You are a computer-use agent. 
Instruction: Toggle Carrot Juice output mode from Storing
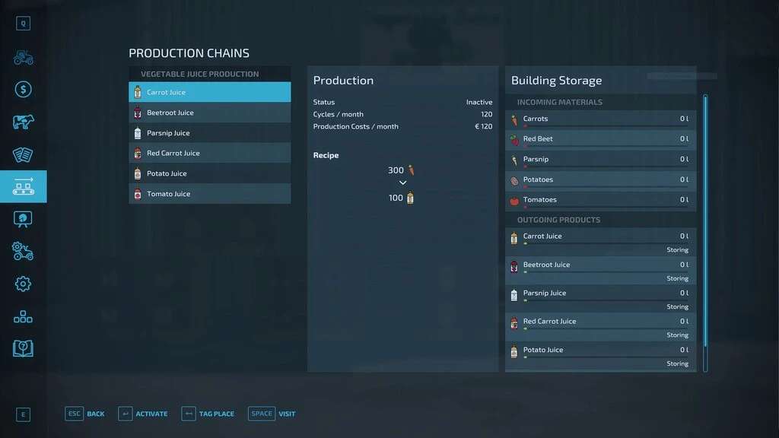[676, 249]
